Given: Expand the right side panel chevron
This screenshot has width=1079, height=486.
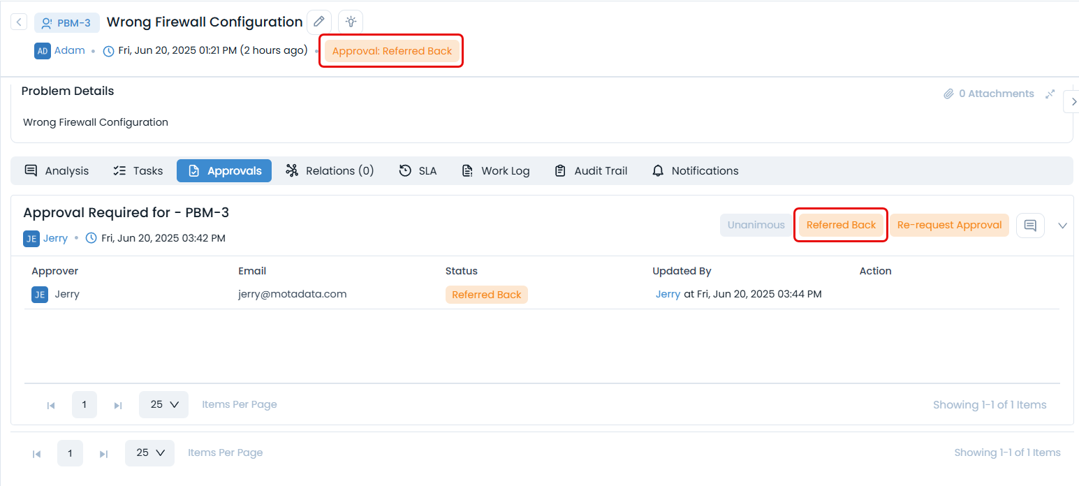Looking at the screenshot, I should point(1073,101).
